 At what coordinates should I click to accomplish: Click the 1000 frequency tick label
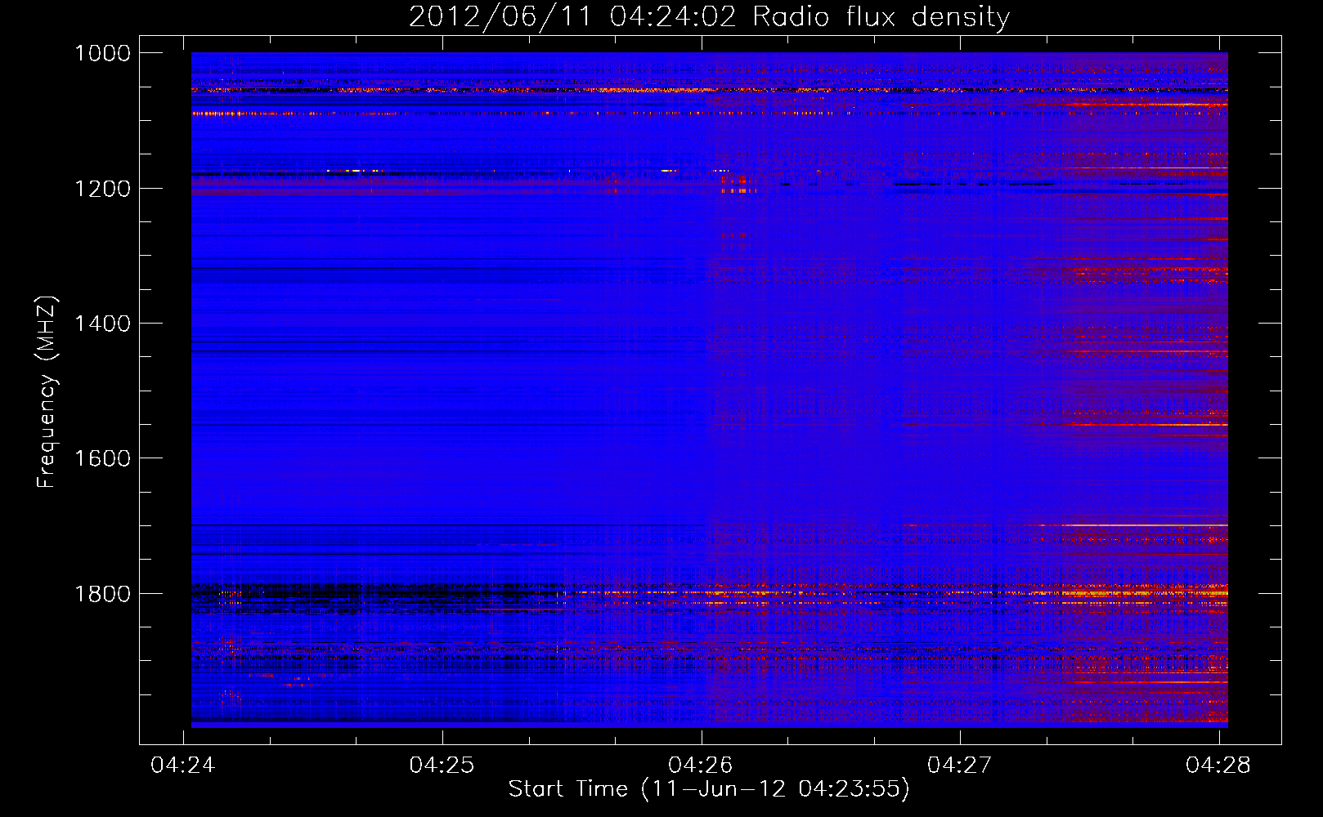tap(102, 53)
